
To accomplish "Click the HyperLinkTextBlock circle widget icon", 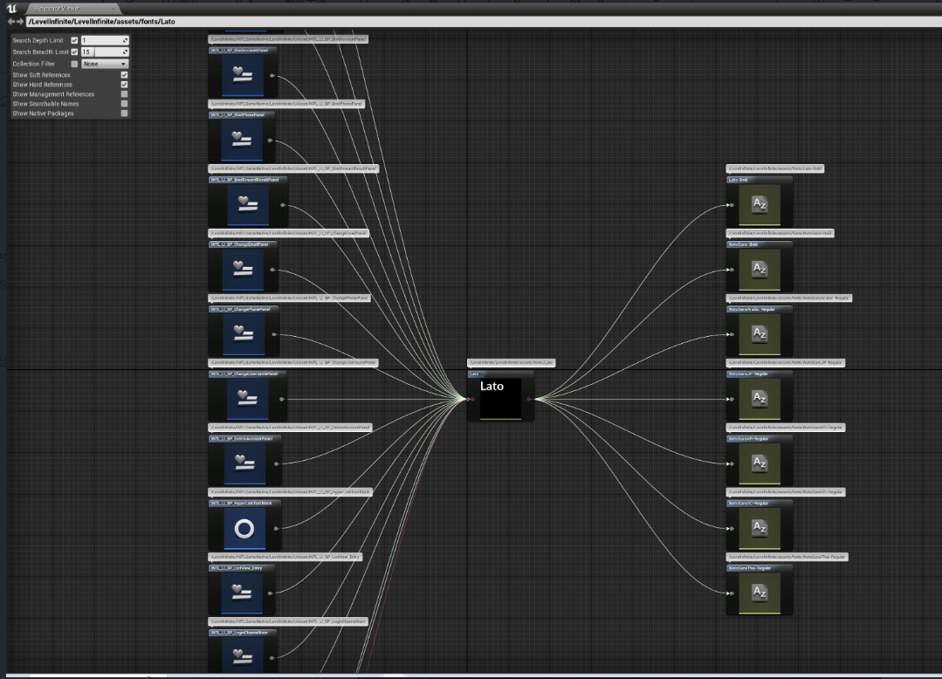I will point(244,528).
